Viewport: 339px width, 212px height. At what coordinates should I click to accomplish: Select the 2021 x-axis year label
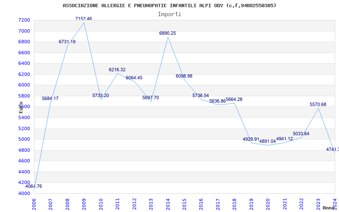[285, 204]
